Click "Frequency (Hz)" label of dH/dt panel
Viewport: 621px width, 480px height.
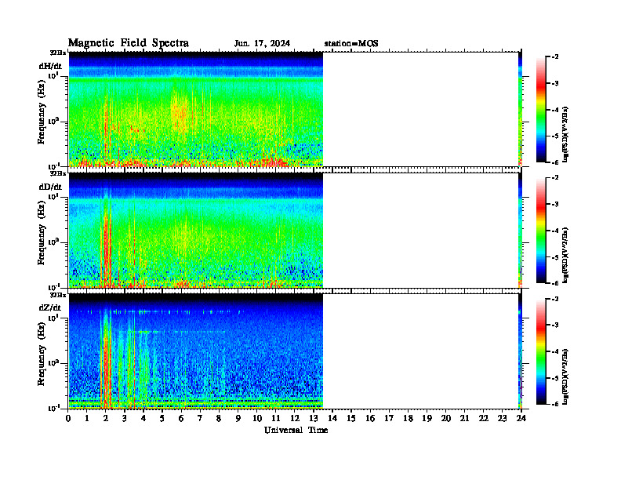42,111
